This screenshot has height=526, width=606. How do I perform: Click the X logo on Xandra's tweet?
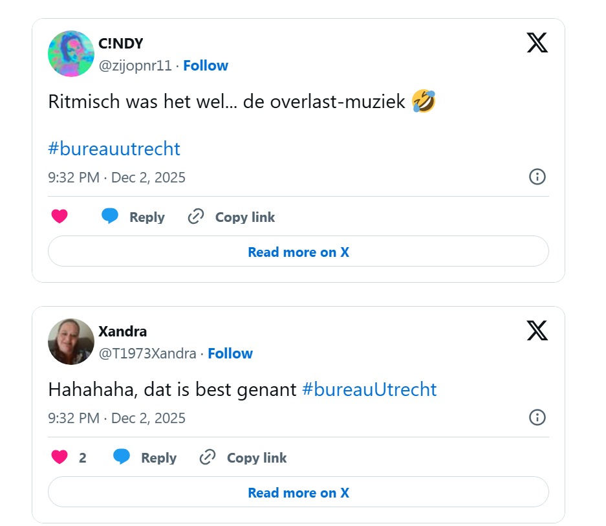537,331
